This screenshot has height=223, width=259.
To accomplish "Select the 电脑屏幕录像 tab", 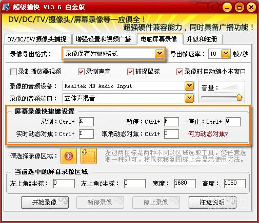I will 160,39.
